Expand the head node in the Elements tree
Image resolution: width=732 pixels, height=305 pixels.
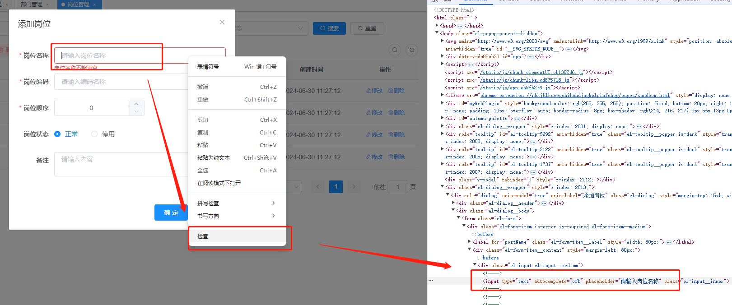pyautogui.click(x=437, y=25)
